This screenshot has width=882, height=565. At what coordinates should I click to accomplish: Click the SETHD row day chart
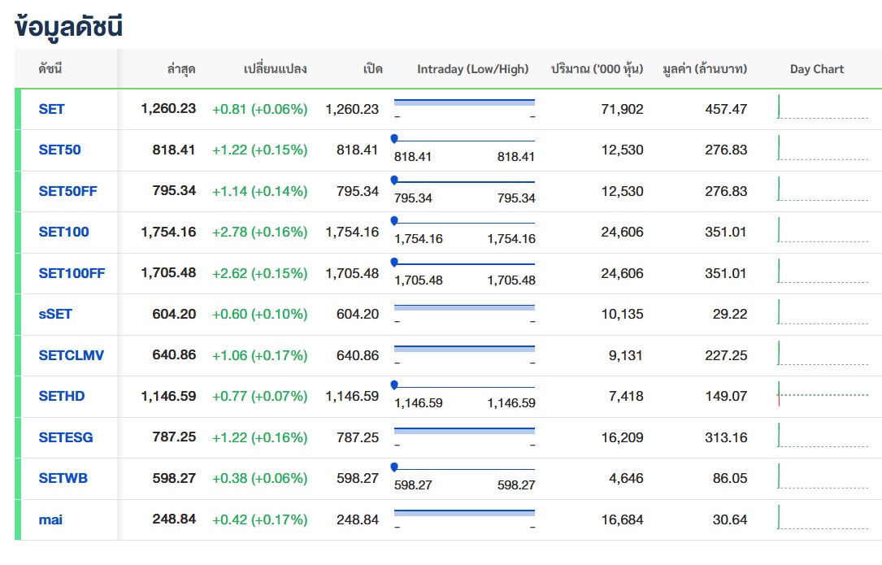(x=823, y=394)
